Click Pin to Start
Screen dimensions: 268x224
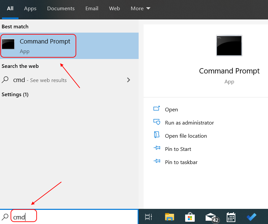(178, 149)
